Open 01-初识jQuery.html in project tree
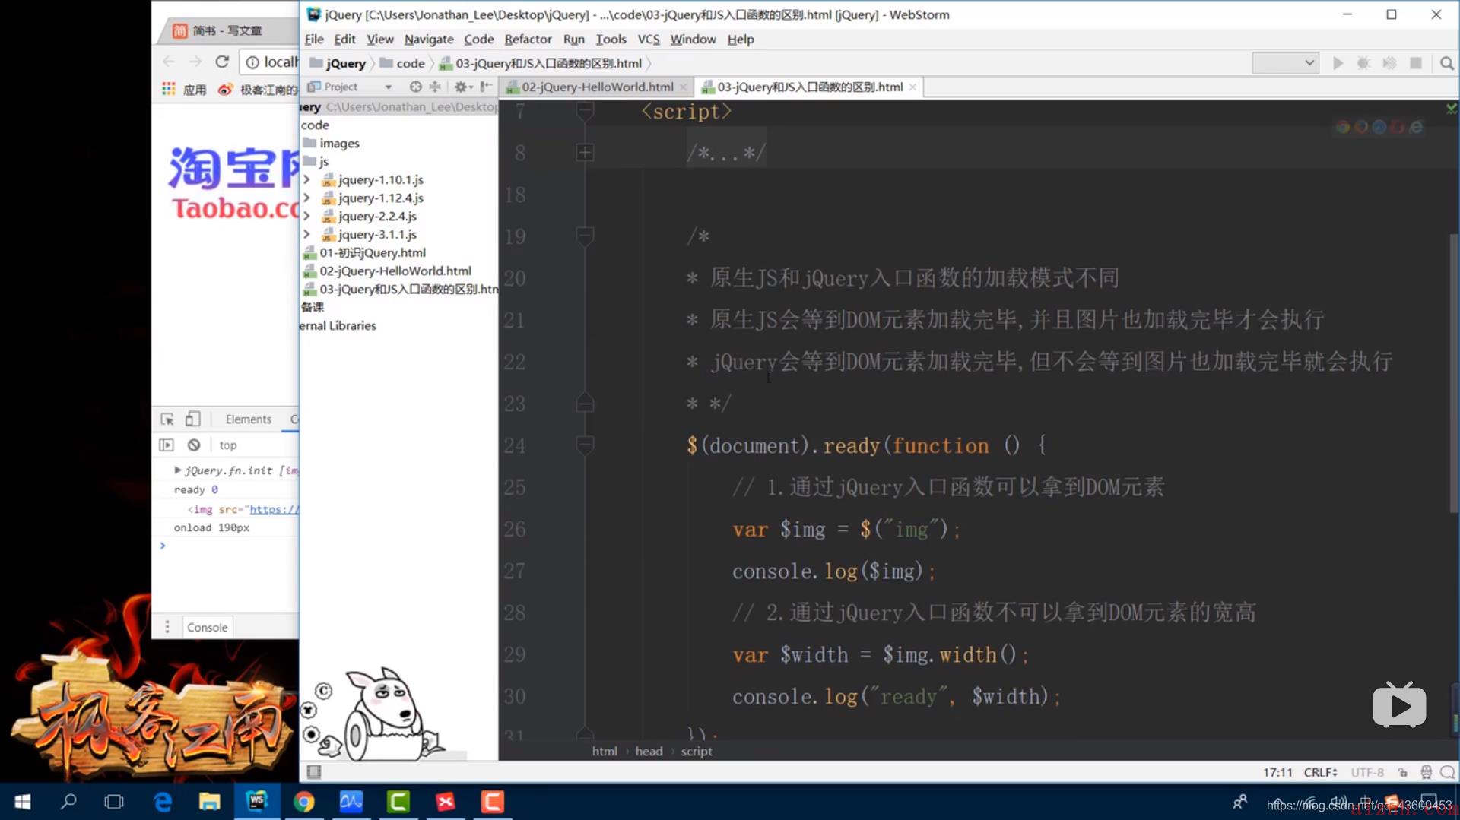The height and width of the screenshot is (820, 1460). point(365,252)
